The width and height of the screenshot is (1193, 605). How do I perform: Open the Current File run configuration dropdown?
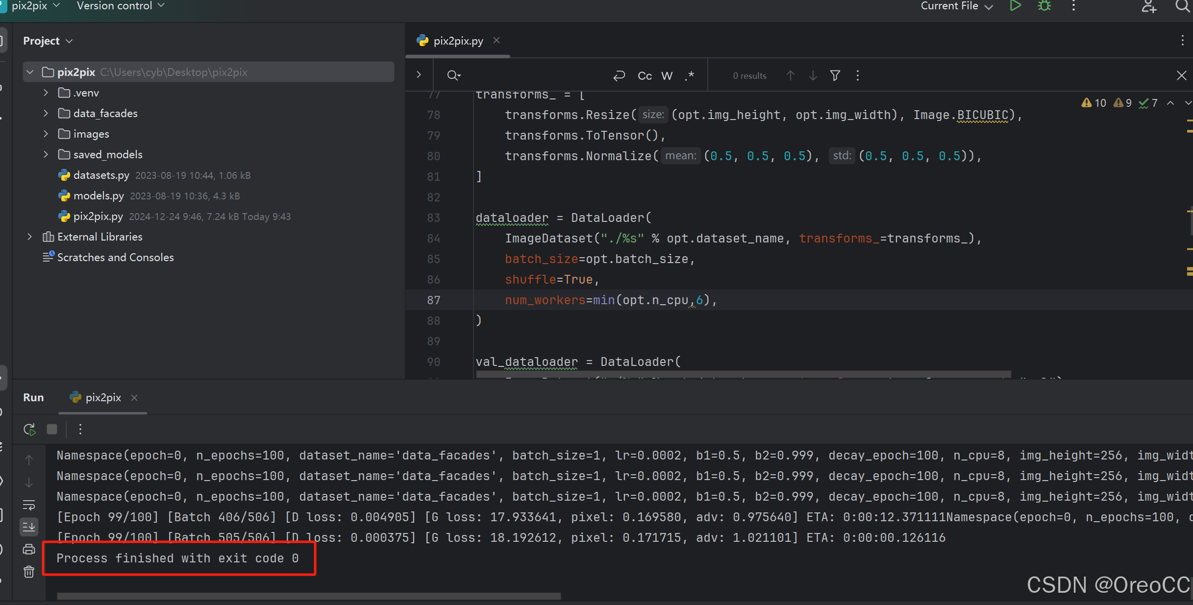(956, 6)
